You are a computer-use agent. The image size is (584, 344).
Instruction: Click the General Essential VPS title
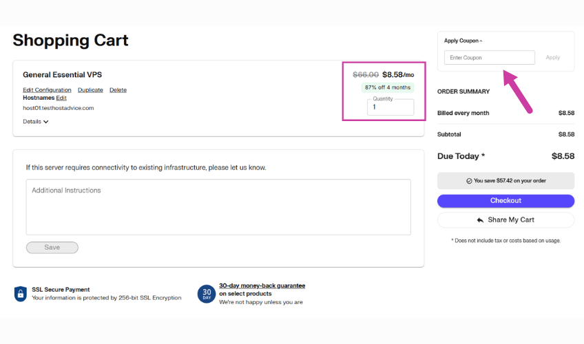[x=62, y=74]
